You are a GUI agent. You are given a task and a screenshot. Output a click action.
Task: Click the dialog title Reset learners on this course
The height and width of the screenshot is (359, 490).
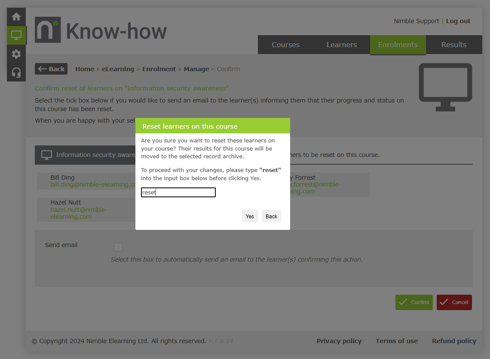[190, 127]
